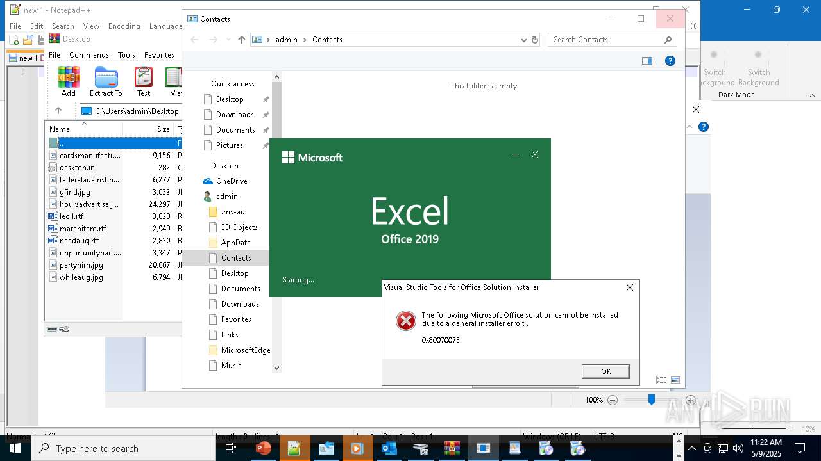Open Outlook from the taskbar

389,448
